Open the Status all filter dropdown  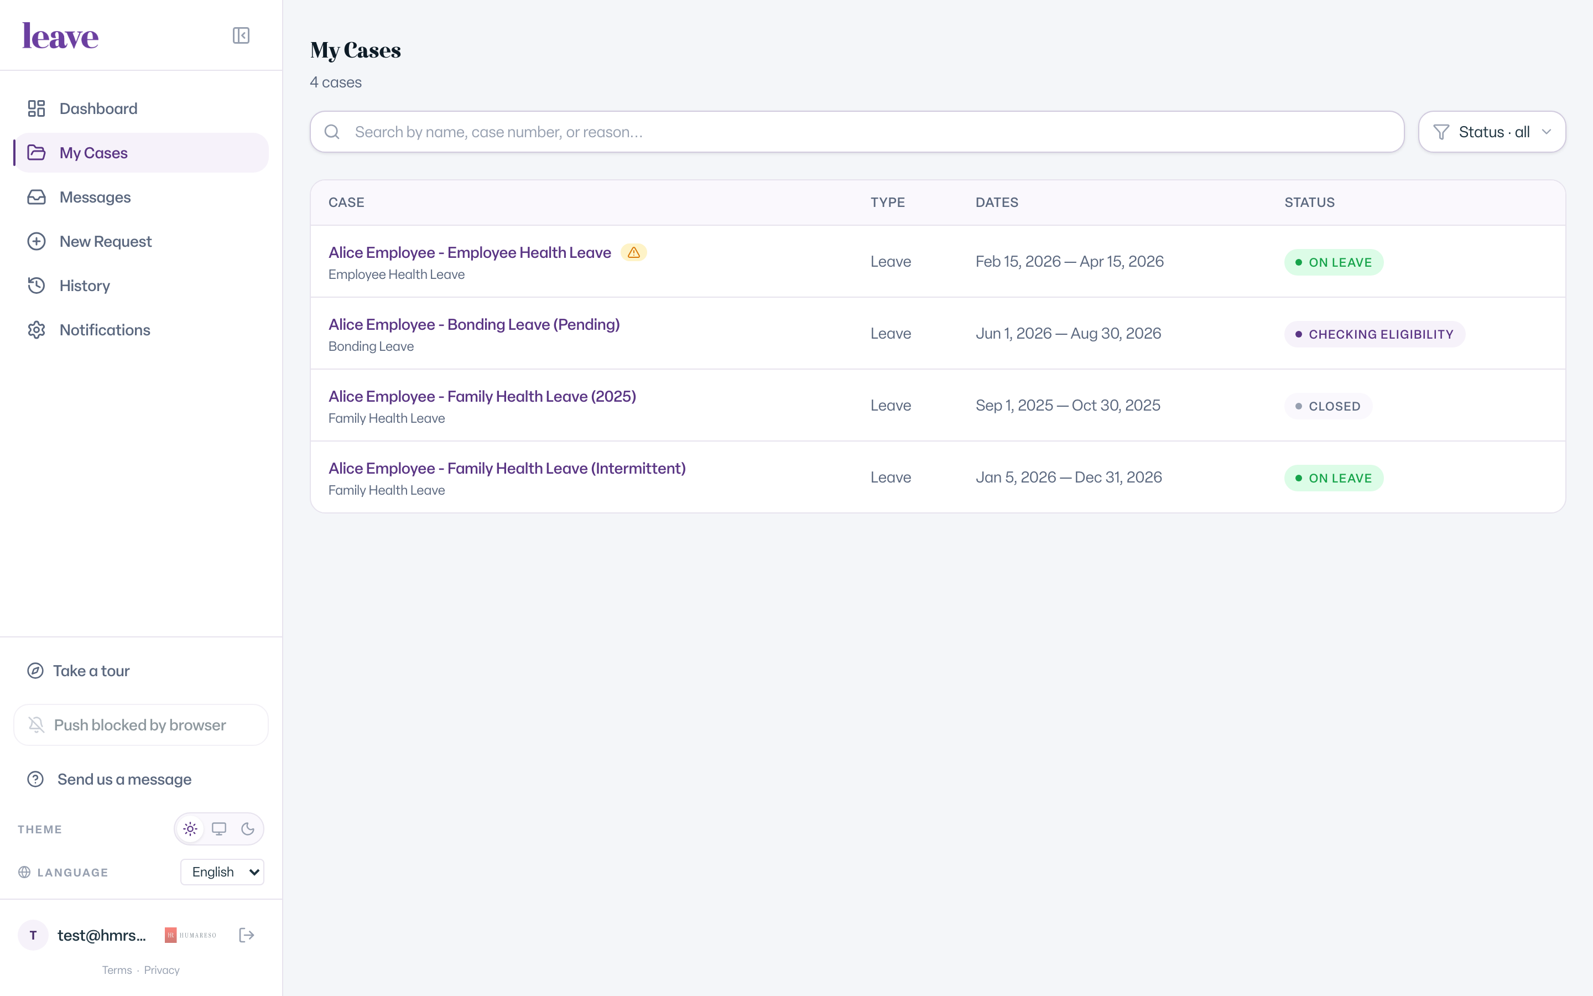pyautogui.click(x=1492, y=132)
